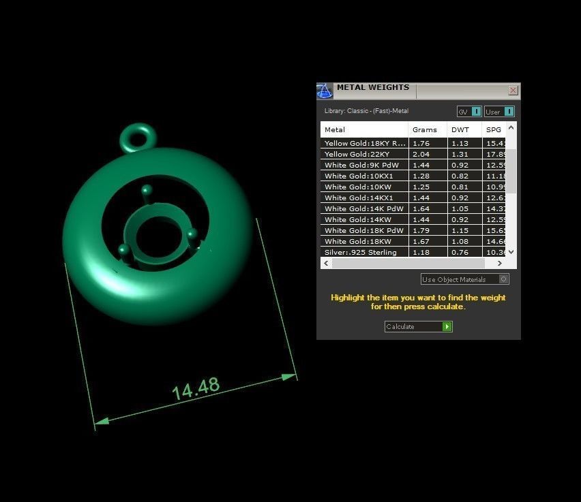The width and height of the screenshot is (581, 502).
Task: Select the pendant's bail loop
Action: pos(138,138)
